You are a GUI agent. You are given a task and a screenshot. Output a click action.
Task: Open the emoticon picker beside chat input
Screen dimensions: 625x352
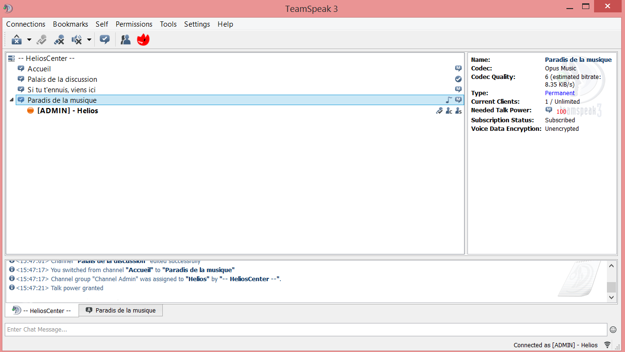point(613,330)
